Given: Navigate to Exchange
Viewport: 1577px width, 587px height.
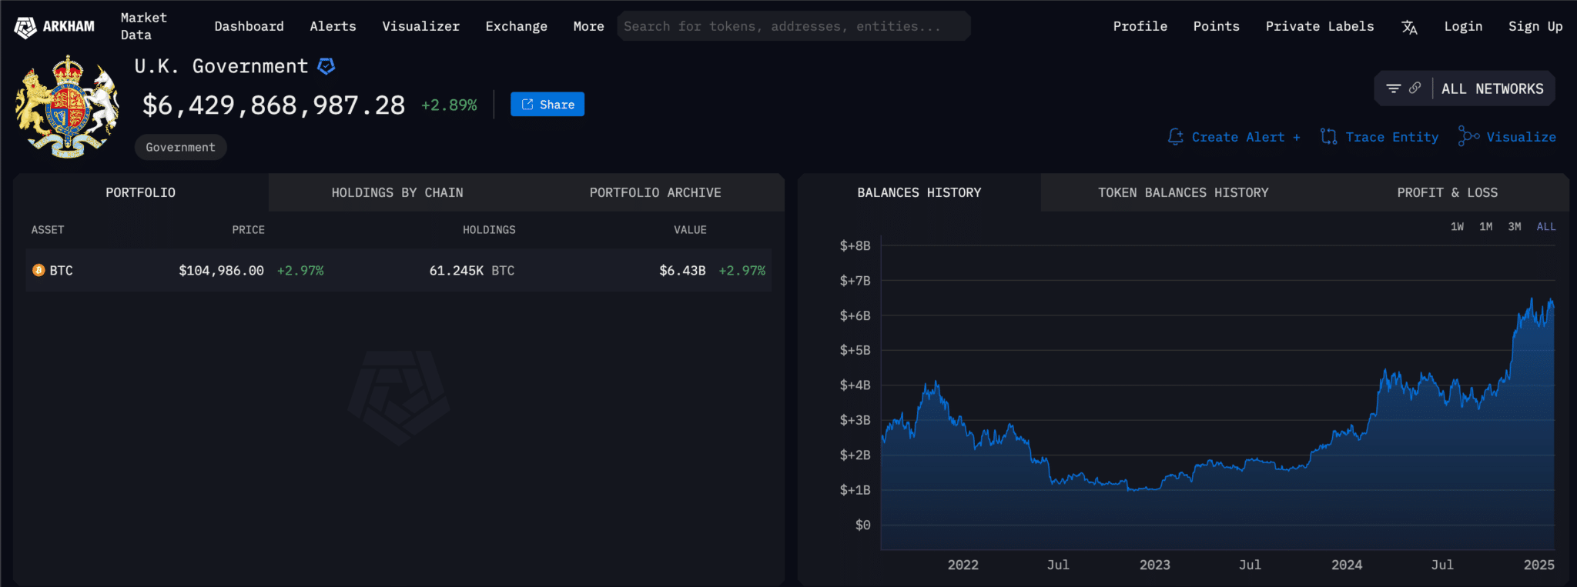Looking at the screenshot, I should tap(516, 26).
